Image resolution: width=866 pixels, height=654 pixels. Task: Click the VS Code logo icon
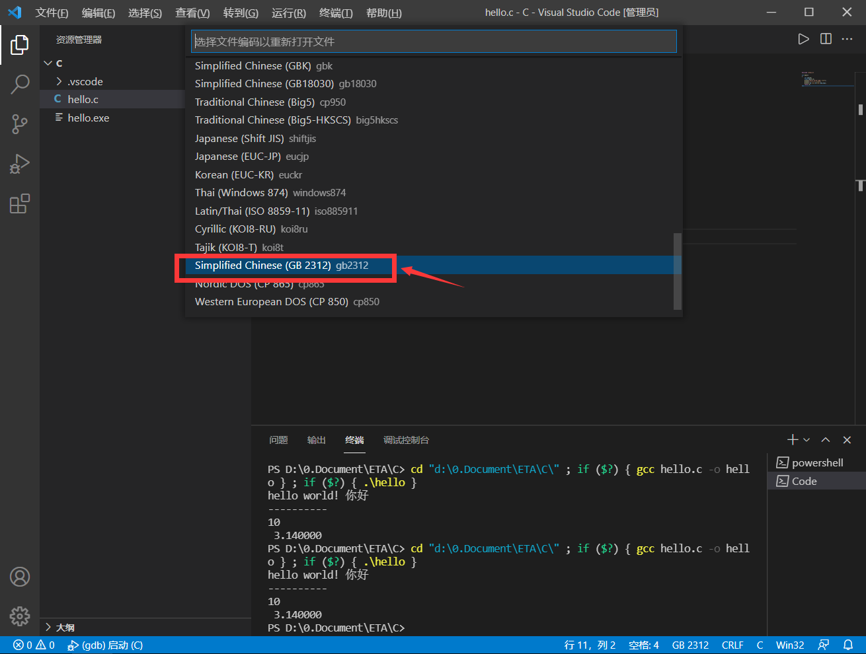pos(15,13)
